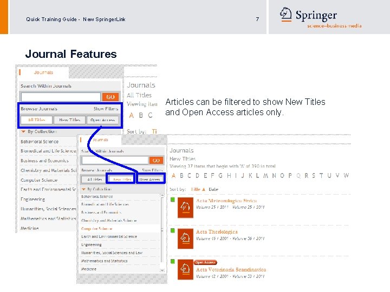This screenshot has width=390, height=292.
Task: Open Medicine in lower collection list
Action: point(89,269)
